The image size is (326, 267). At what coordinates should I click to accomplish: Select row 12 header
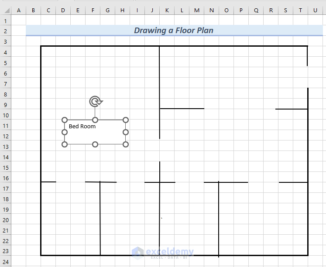click(x=5, y=136)
